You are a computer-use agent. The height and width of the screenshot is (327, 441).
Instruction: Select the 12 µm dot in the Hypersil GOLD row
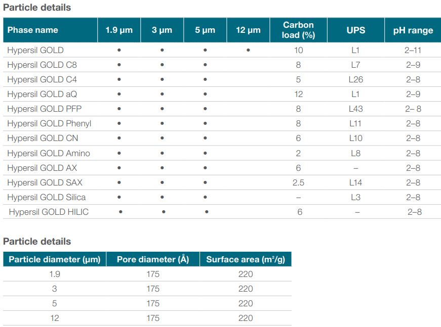coord(248,50)
